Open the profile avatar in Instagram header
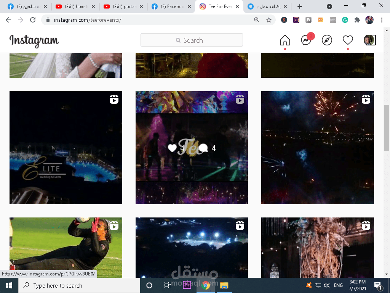Viewport: 390px width, 293px height. point(369,40)
